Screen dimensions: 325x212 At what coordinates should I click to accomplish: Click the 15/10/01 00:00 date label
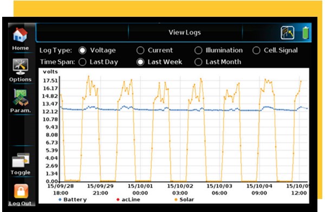140,189
